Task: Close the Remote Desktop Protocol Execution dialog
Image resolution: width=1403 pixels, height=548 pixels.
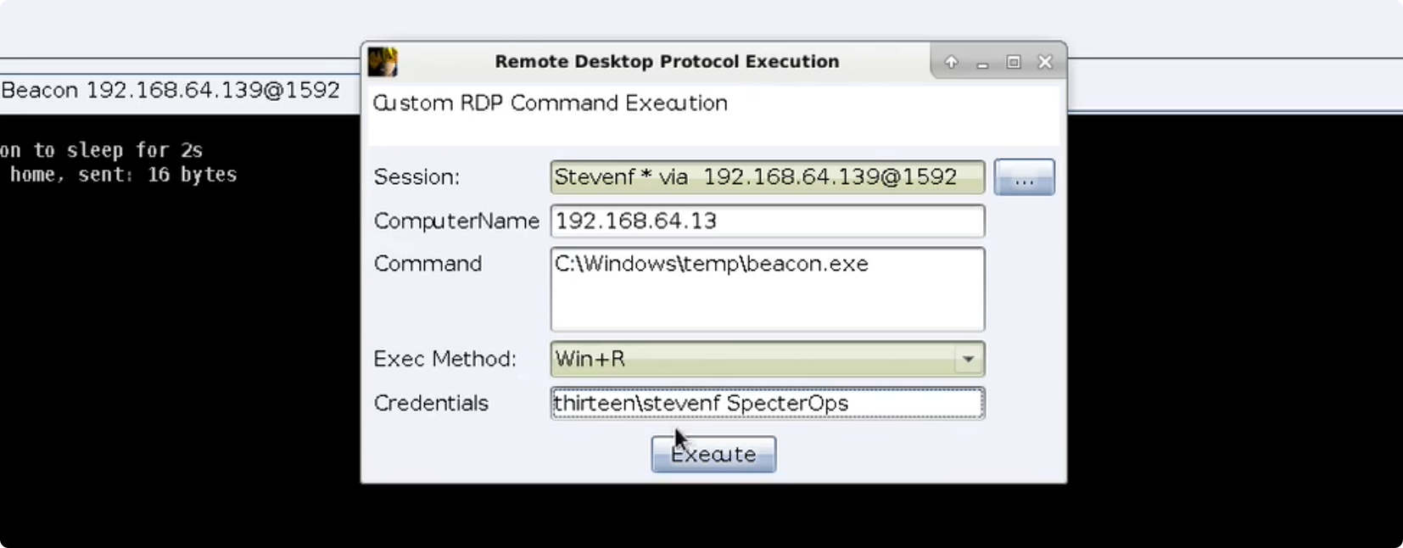Action: click(1045, 62)
